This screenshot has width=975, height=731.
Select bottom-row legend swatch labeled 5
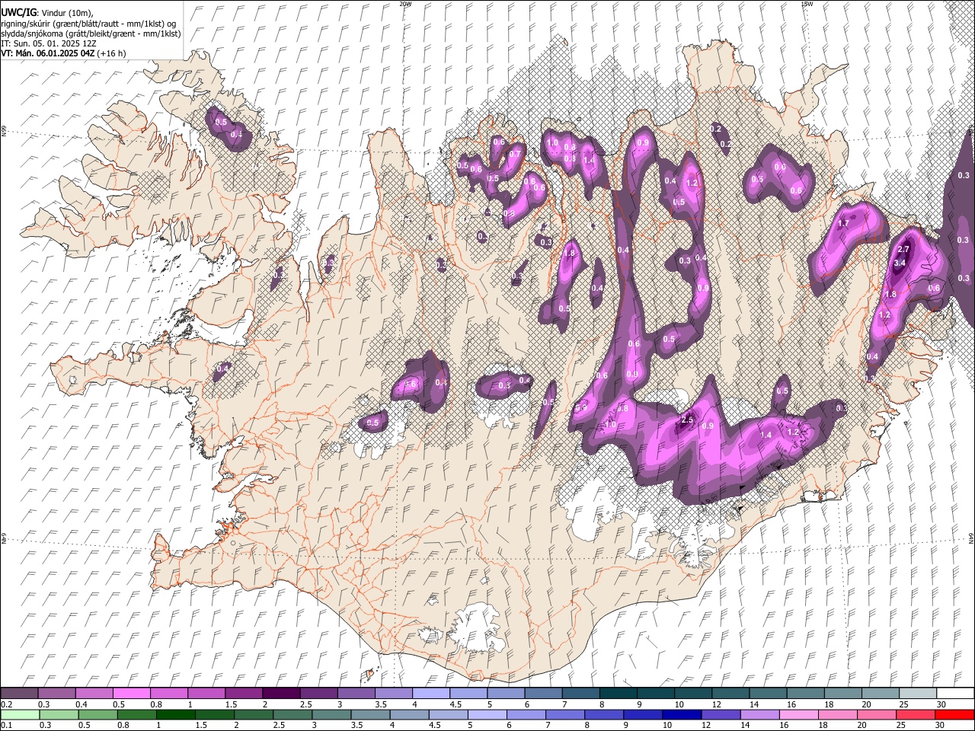487,714
